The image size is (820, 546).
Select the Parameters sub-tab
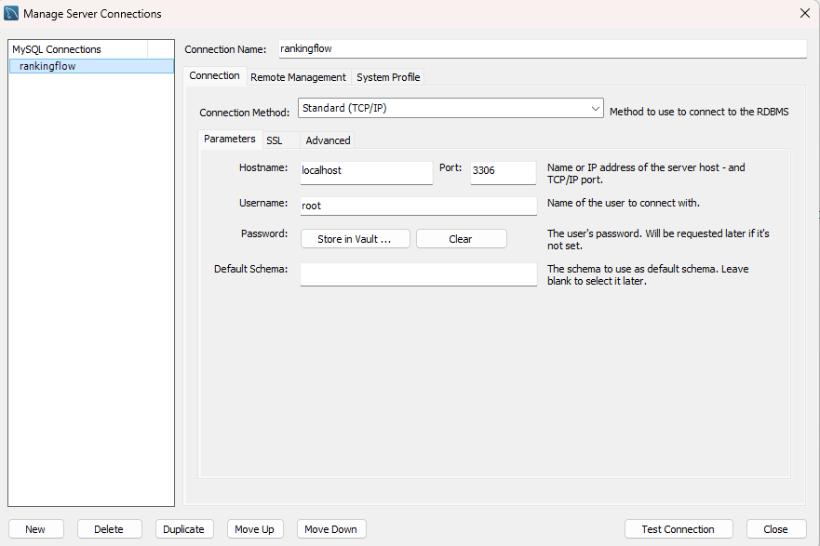(x=230, y=139)
